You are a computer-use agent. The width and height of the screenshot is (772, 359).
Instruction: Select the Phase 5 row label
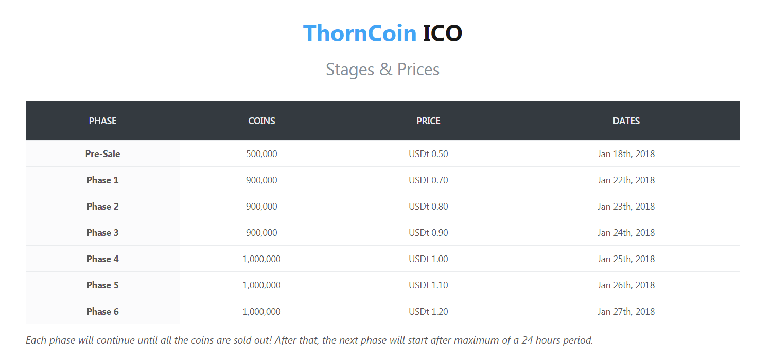(102, 285)
